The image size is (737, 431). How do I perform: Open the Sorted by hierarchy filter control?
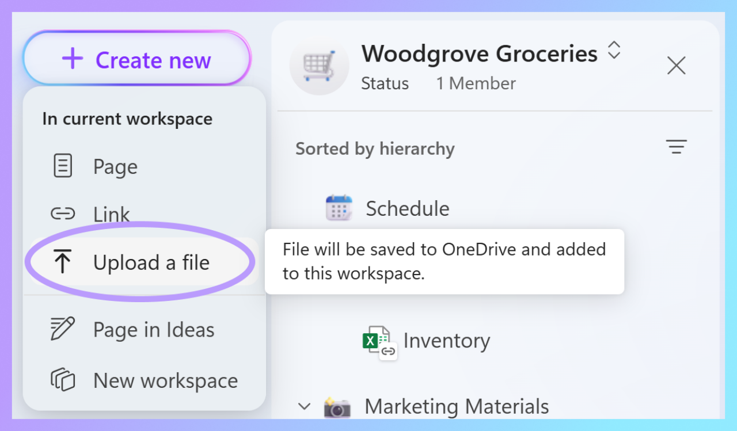[676, 147]
